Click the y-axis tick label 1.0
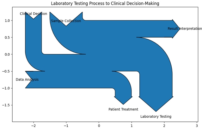Screen dimensions: 202x129 (x=8, y=21)
